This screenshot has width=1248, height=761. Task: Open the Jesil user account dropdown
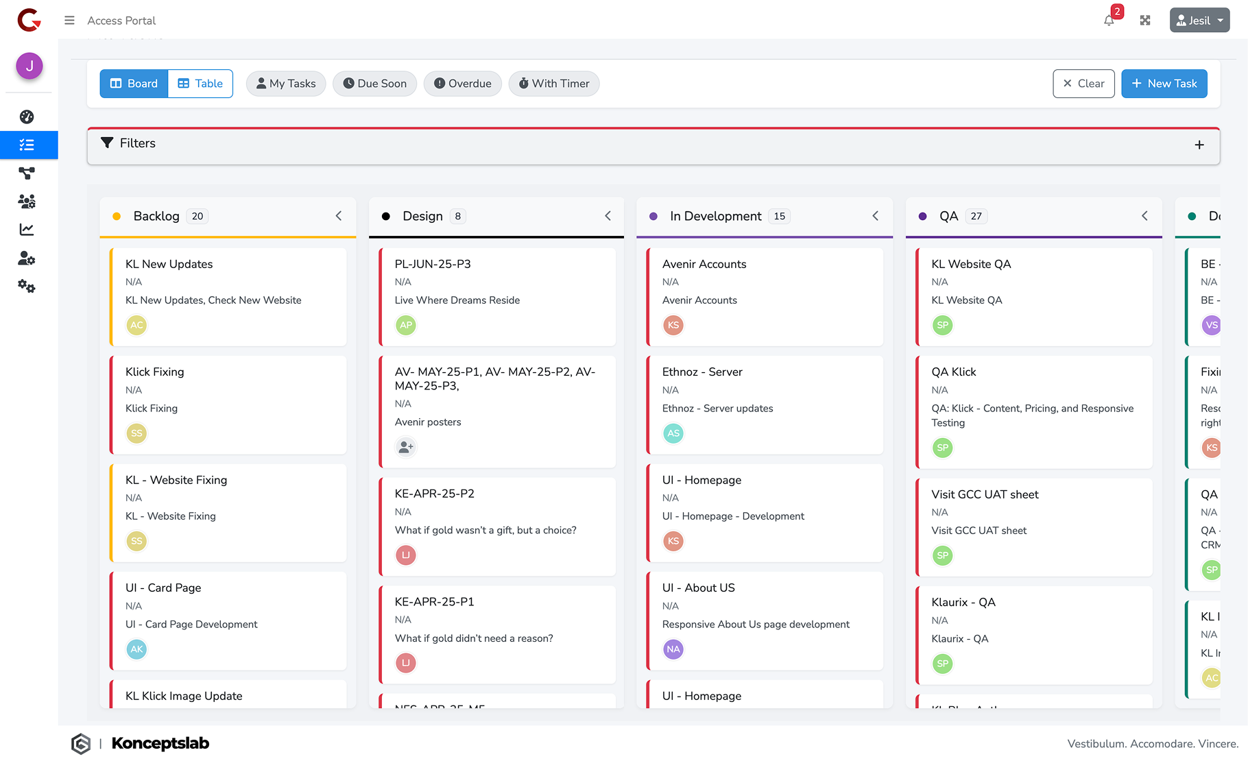click(x=1199, y=20)
